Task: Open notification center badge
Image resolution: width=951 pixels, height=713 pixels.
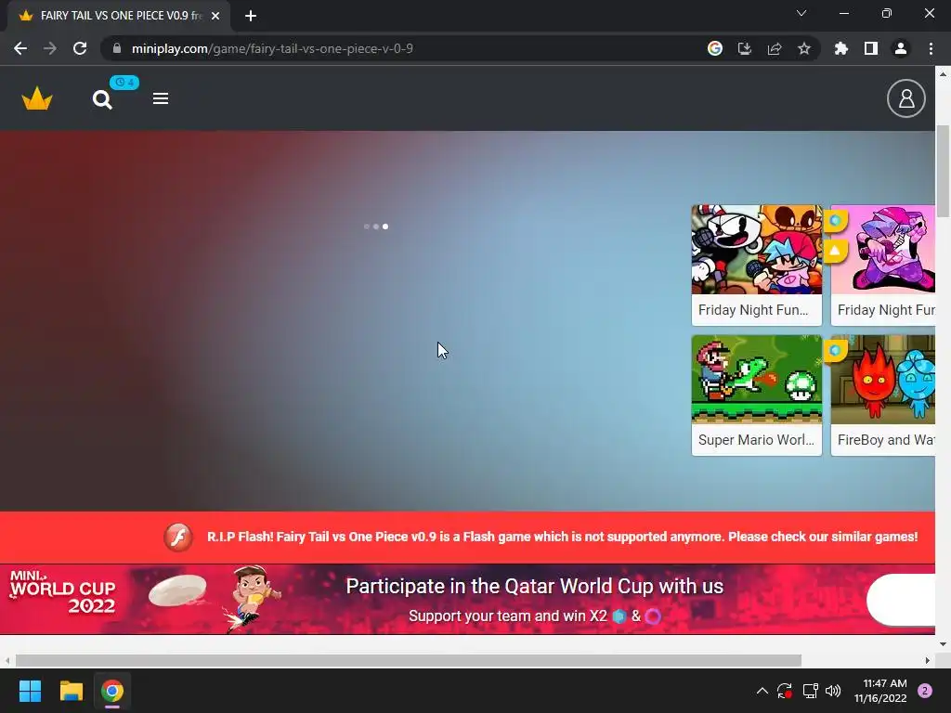Action: [x=925, y=691]
